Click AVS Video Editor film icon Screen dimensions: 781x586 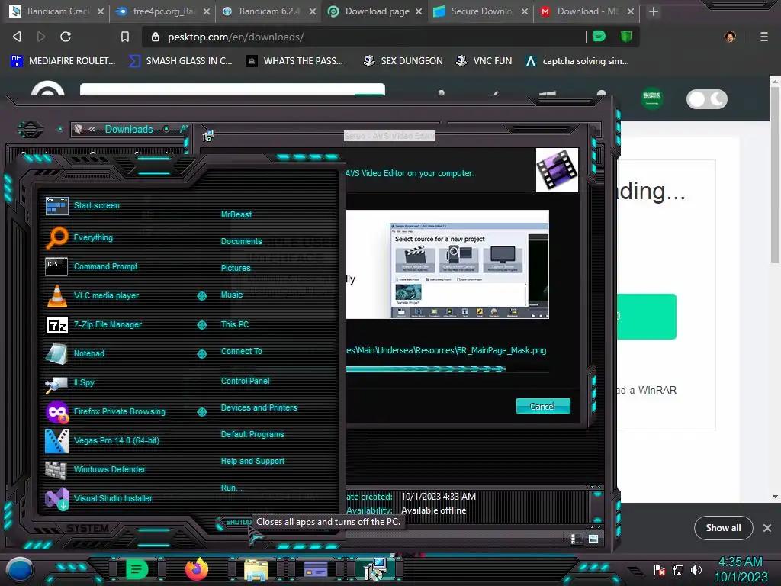point(557,170)
